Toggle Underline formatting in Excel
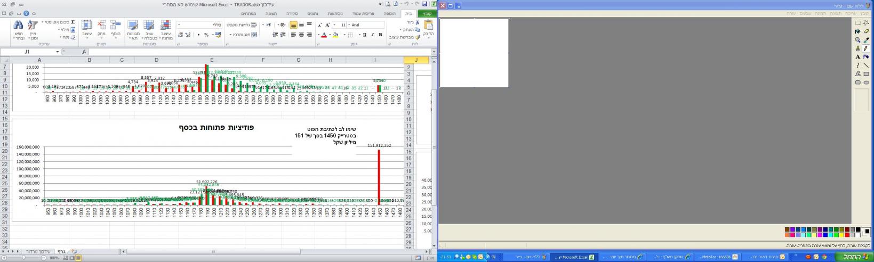 coord(365,35)
